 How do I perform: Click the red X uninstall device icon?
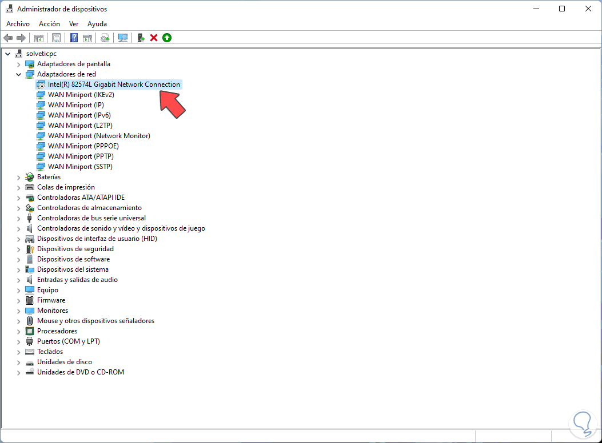pos(154,38)
